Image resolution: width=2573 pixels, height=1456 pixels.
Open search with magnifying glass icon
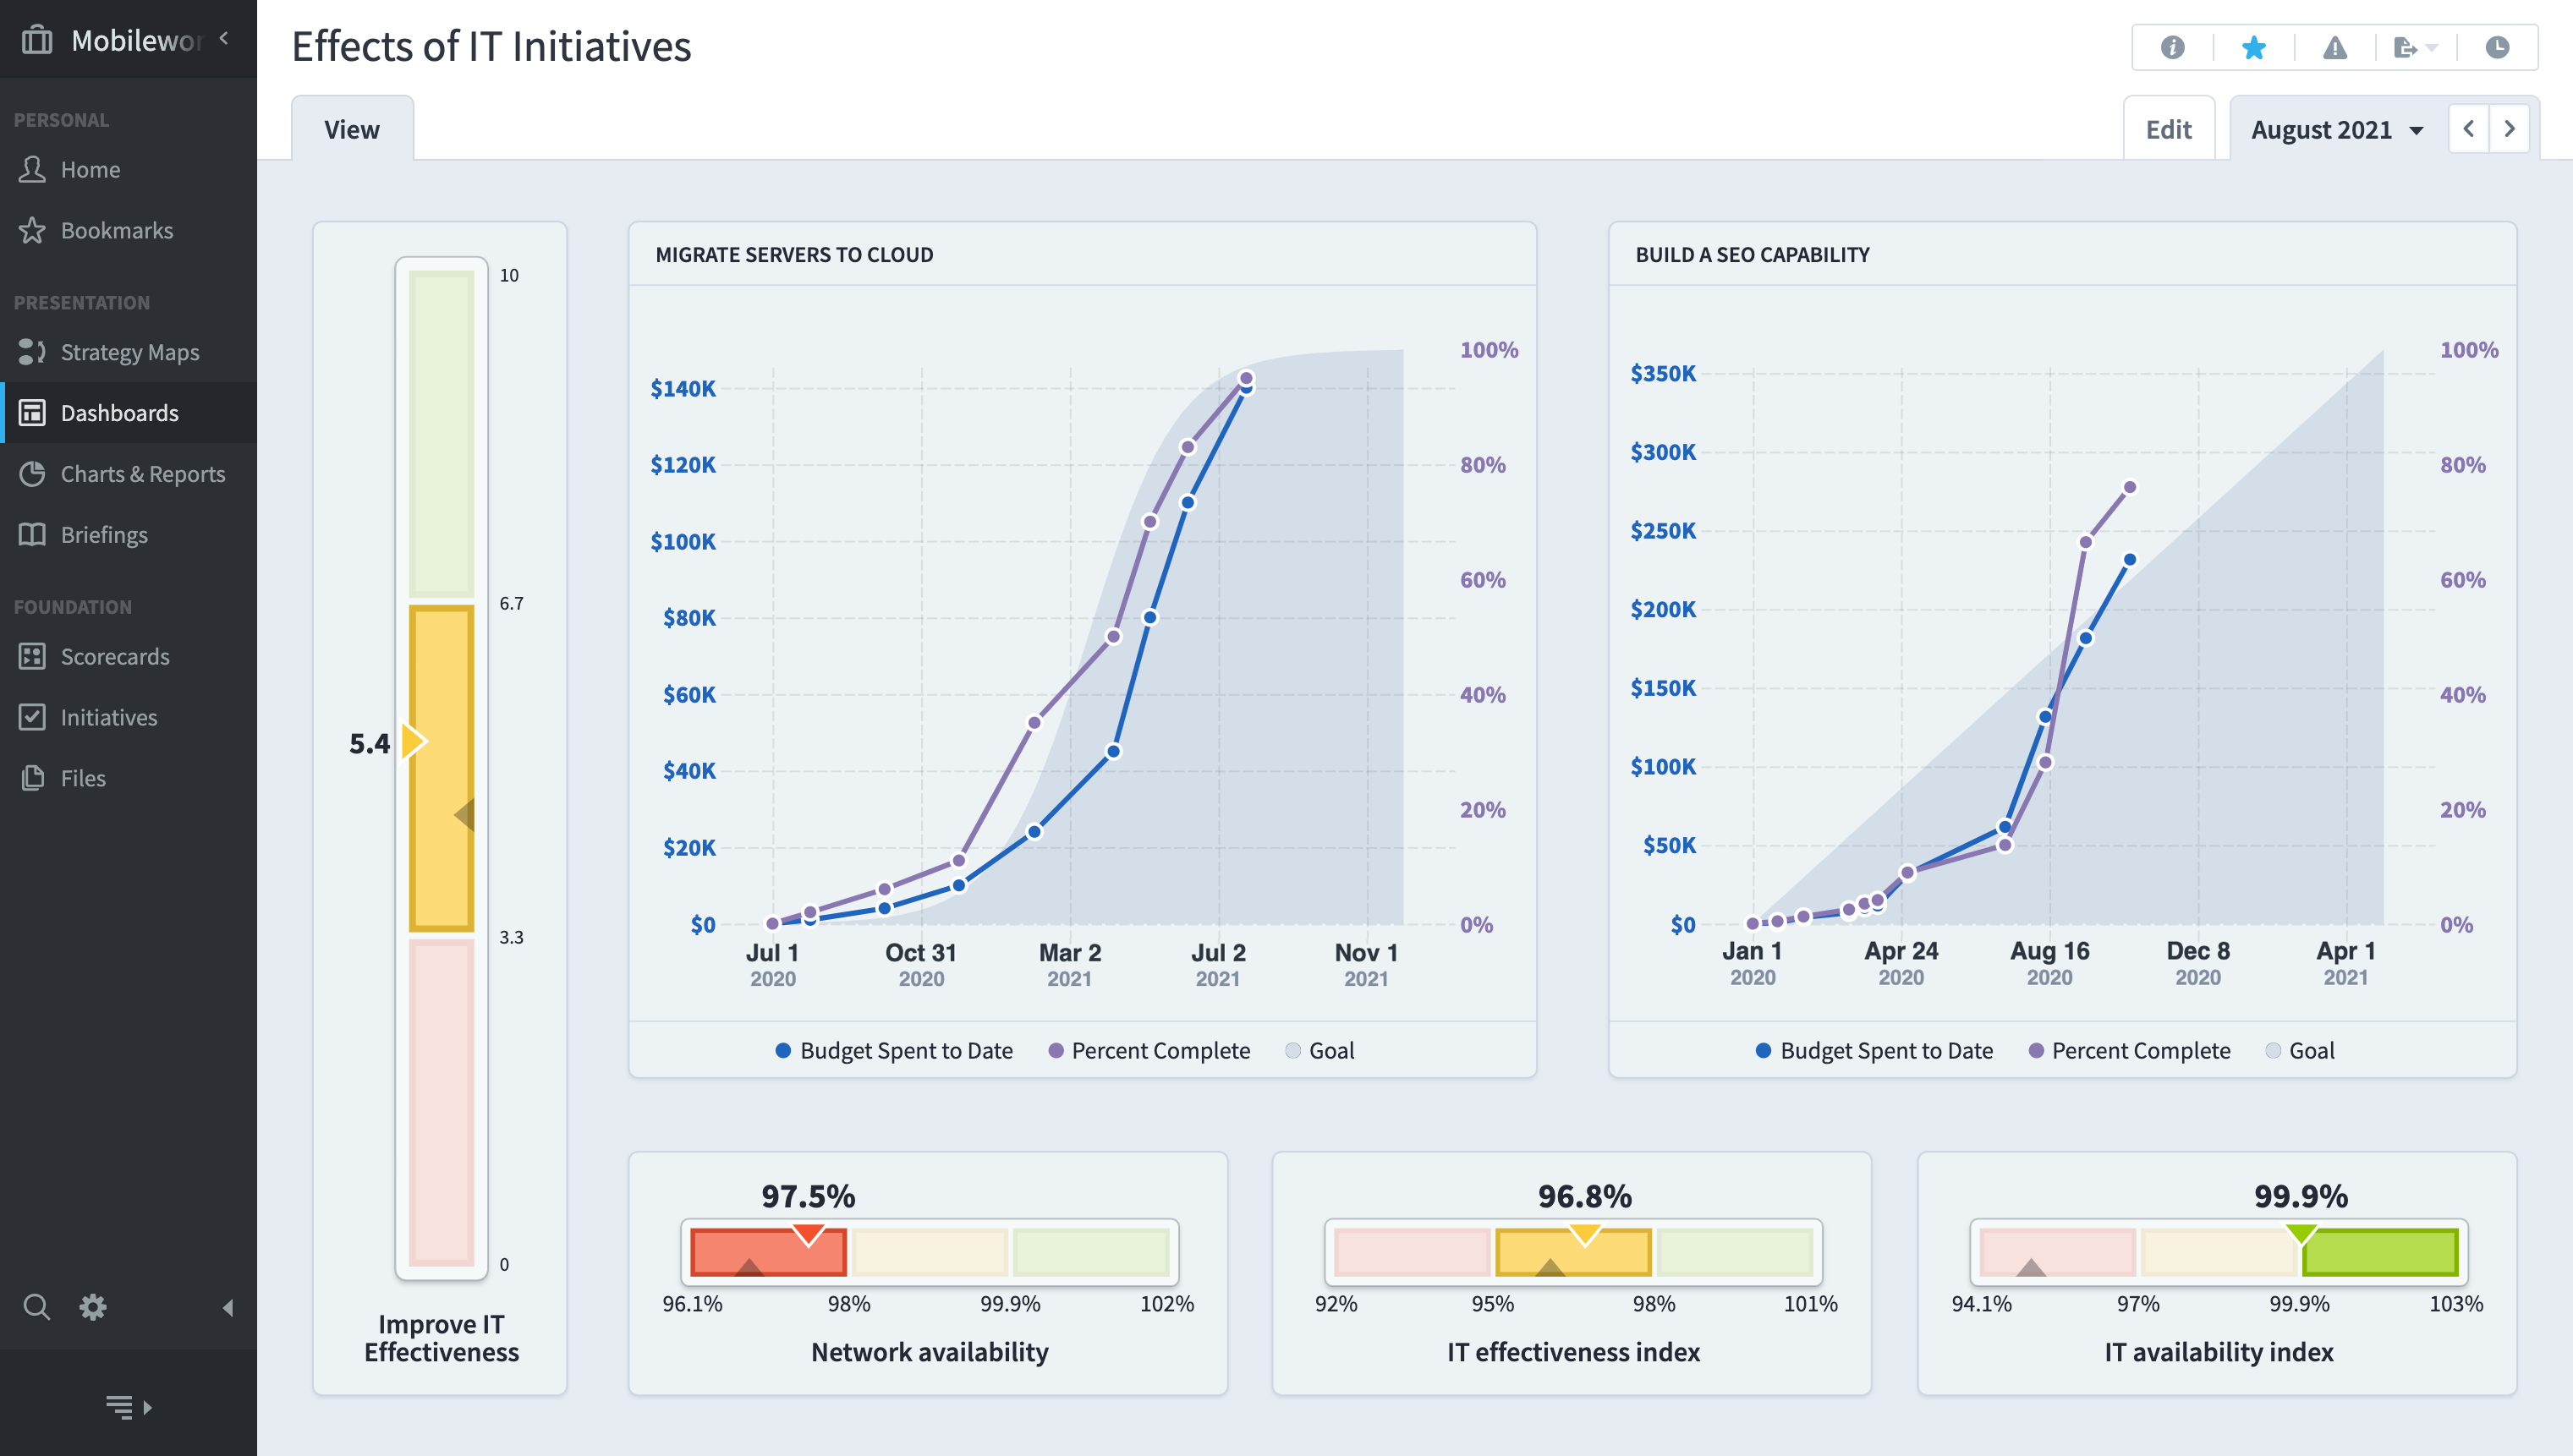click(x=36, y=1306)
